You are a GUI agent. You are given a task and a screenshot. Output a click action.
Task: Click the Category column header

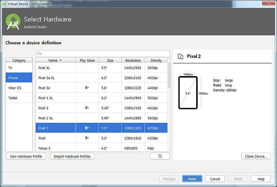(x=19, y=60)
